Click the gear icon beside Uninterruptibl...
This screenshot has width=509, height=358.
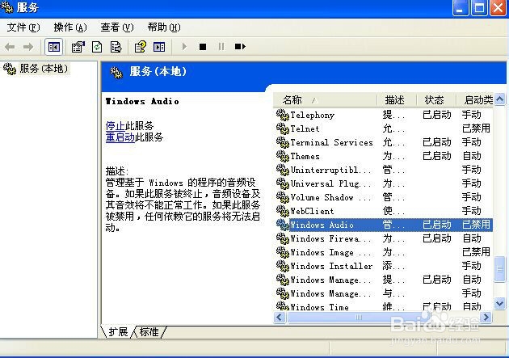283,170
